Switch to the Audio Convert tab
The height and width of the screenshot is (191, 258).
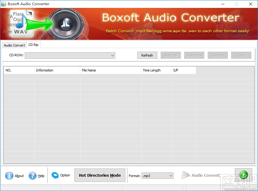14,45
